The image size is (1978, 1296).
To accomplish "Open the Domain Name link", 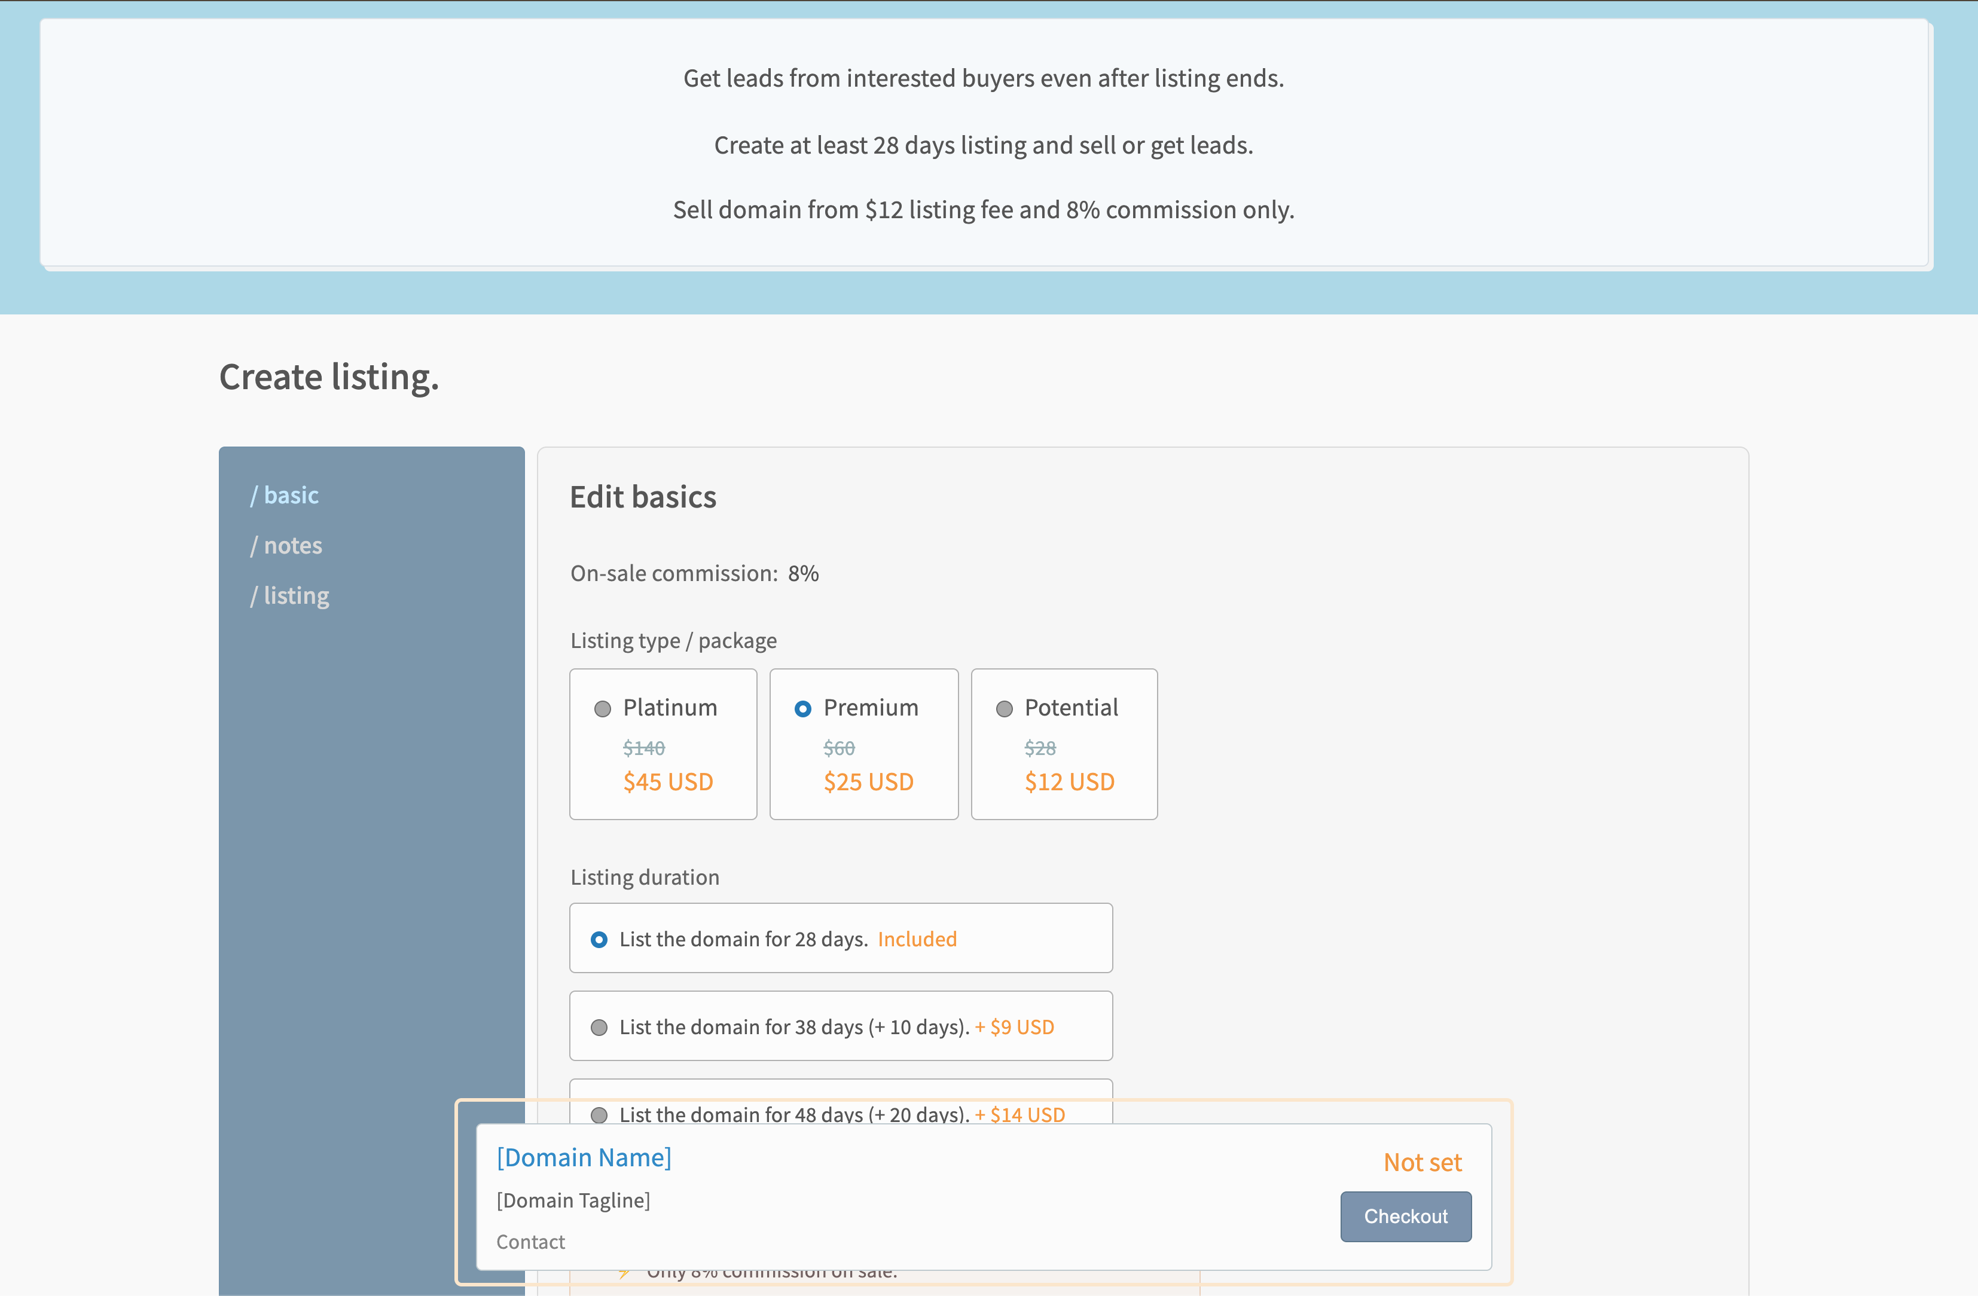I will tap(584, 1157).
